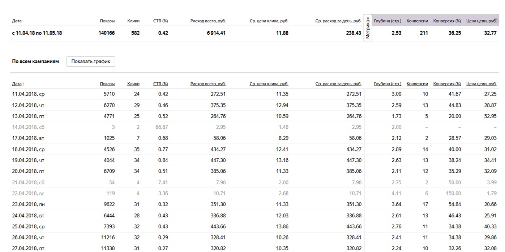This screenshot has width=505, height=252.
Task: Sort by Ср. расход за день header
Action: click(x=338, y=84)
